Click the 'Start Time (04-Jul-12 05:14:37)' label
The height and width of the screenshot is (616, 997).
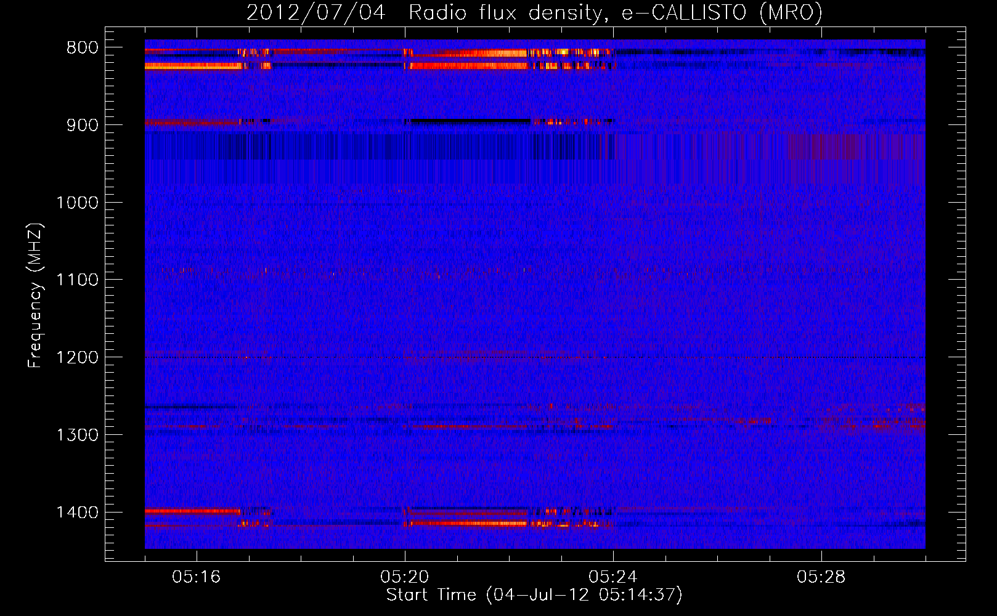point(534,595)
